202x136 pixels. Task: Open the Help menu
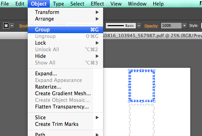pyautogui.click(x=158, y=4)
